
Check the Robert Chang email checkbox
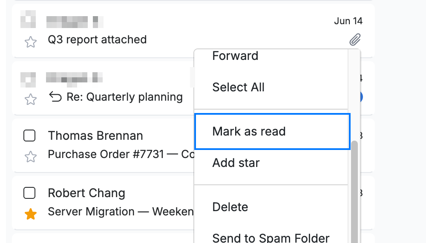(29, 193)
